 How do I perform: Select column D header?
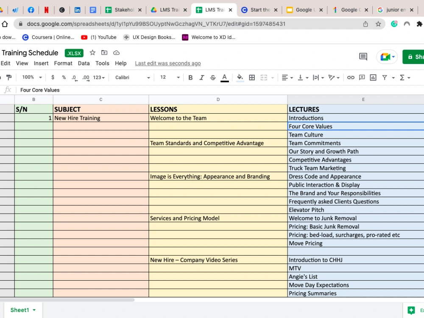click(x=218, y=100)
